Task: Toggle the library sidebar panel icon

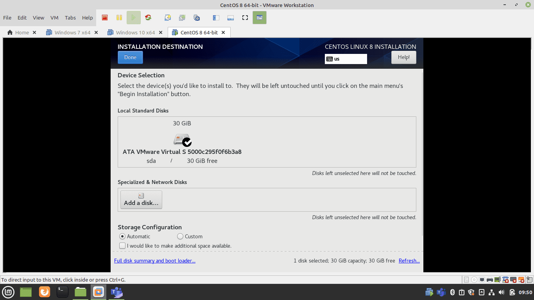Action: tap(216, 18)
